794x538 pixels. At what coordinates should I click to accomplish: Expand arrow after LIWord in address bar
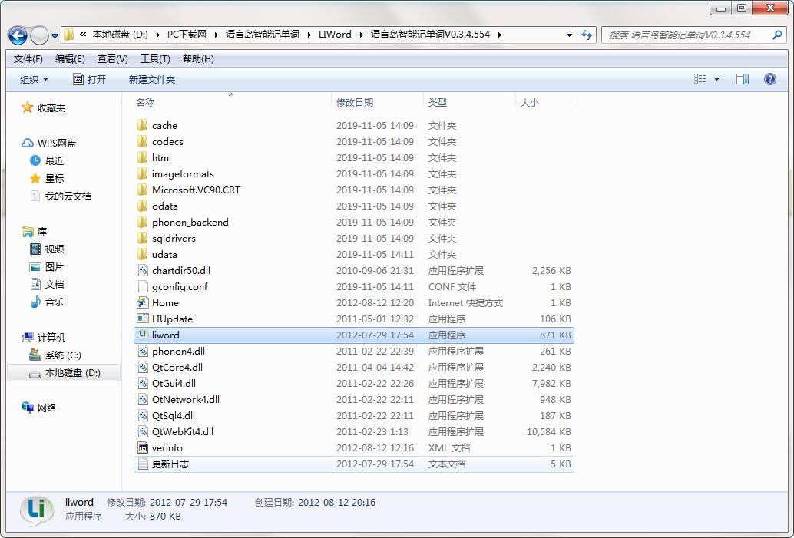[361, 35]
